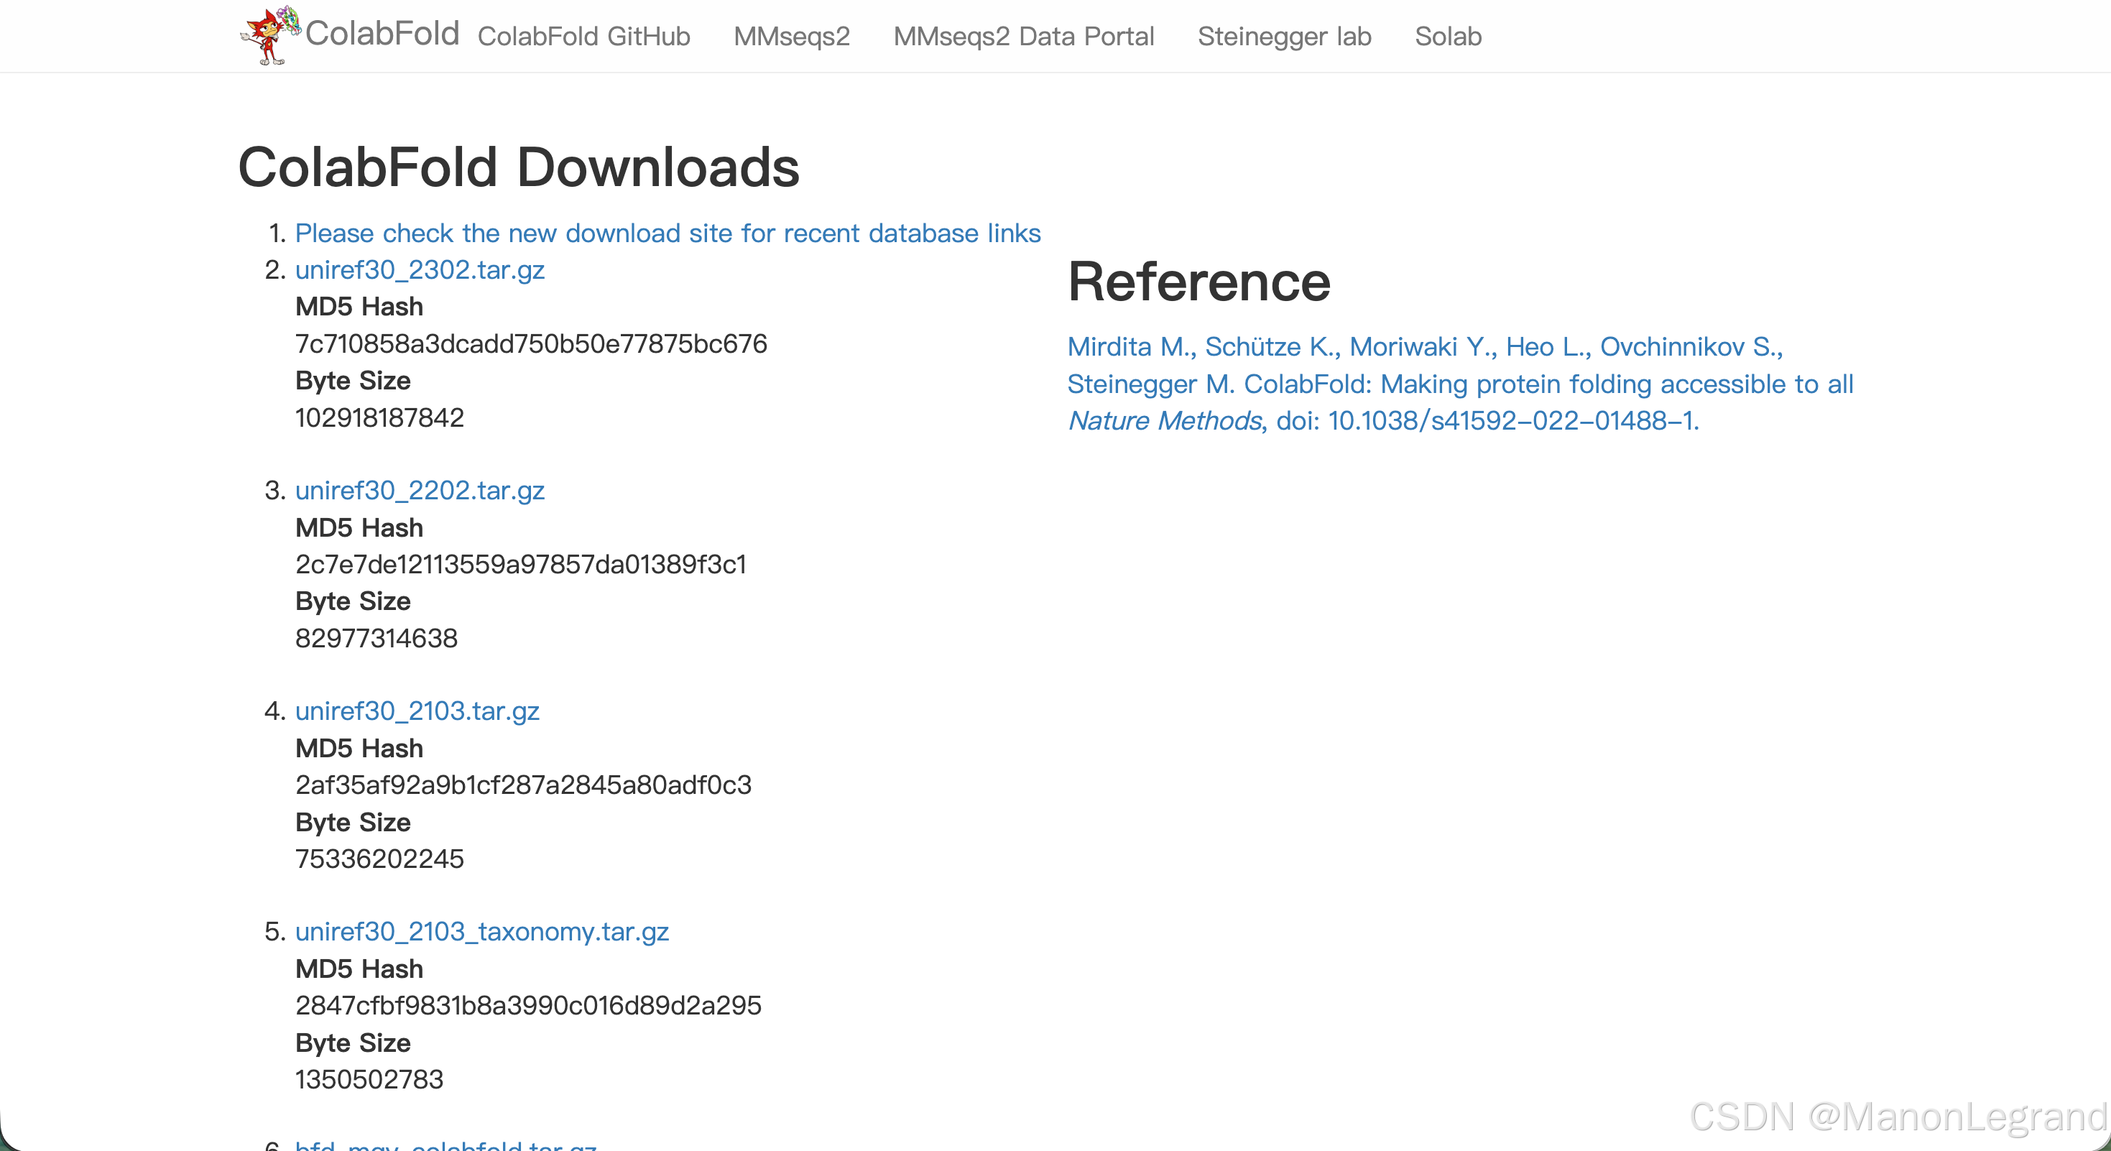Open the Solab nav link
The height and width of the screenshot is (1151, 2111).
click(1448, 36)
